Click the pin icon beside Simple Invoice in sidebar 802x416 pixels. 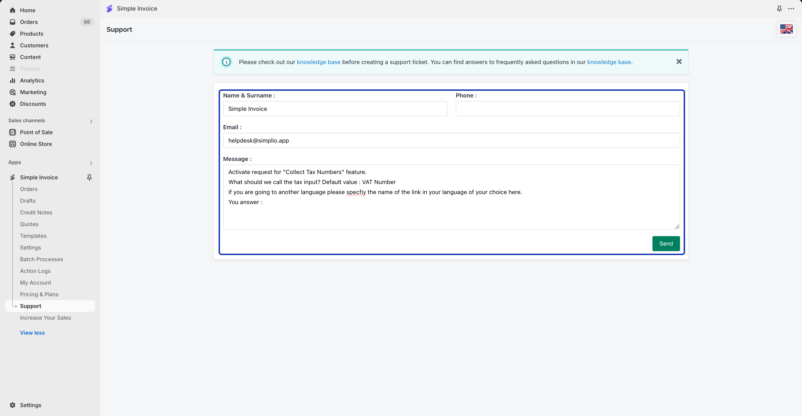pos(89,177)
